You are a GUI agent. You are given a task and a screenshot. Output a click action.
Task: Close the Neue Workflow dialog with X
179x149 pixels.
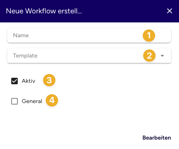click(170, 11)
